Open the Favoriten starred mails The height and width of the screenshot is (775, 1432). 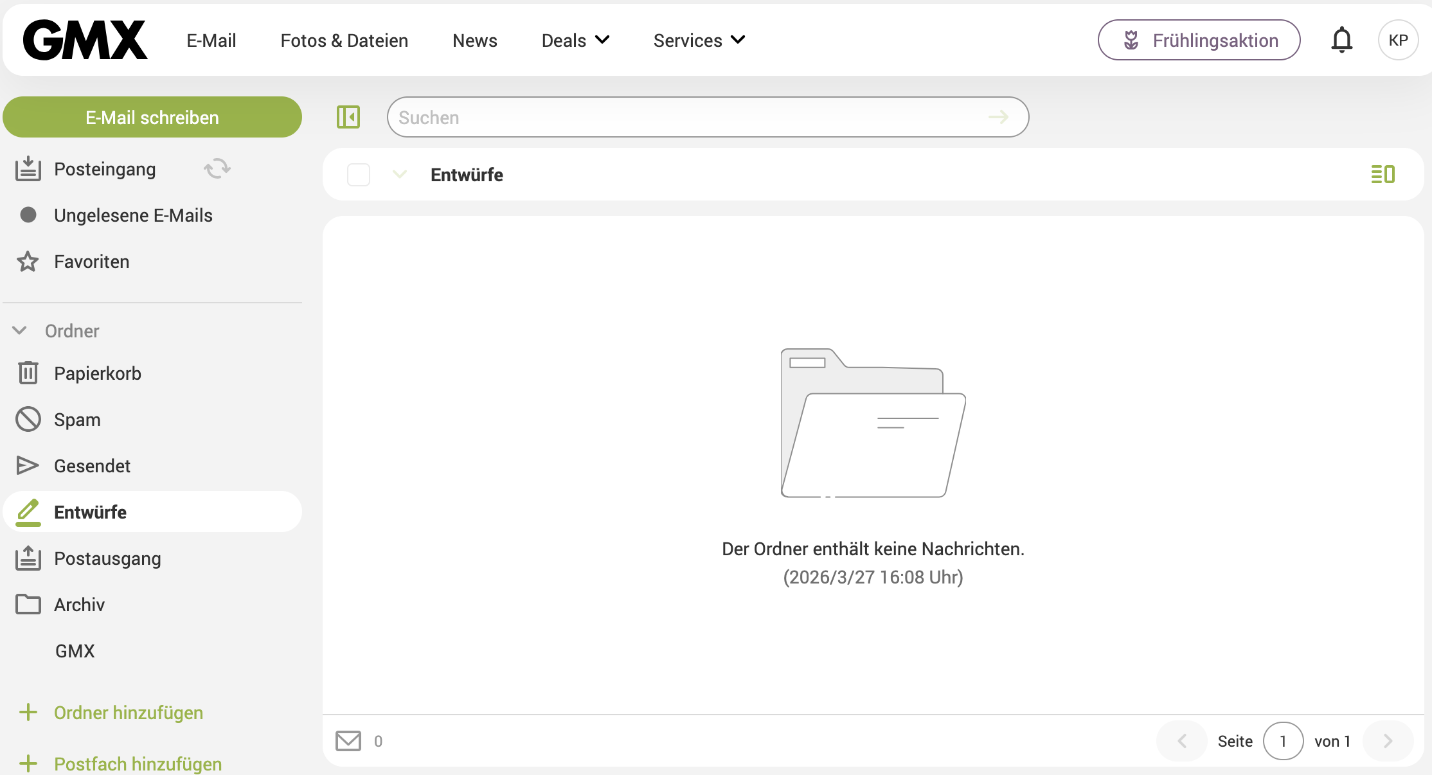click(x=91, y=262)
